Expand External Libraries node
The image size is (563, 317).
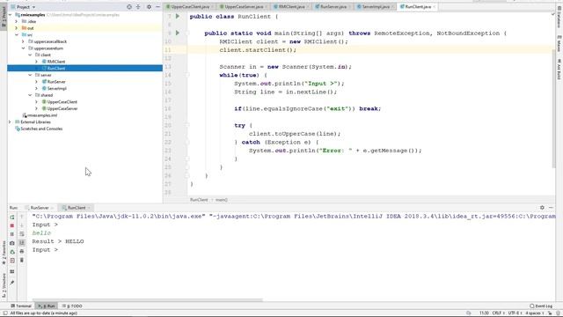[x=10, y=122]
